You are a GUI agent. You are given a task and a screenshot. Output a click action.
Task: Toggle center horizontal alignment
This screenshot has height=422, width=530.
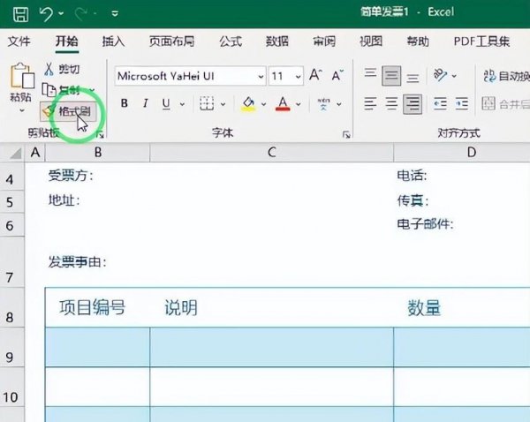391,103
